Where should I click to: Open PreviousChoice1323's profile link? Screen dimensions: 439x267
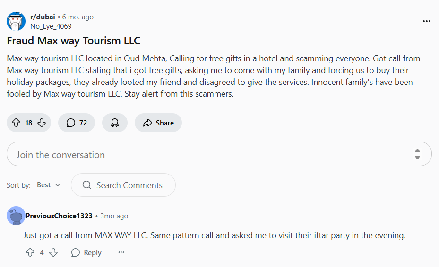(x=59, y=216)
